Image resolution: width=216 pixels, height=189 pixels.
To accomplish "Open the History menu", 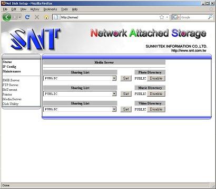I will tap(35, 9).
